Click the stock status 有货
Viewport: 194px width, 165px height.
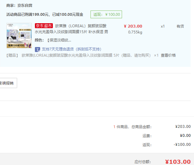(x=180, y=26)
